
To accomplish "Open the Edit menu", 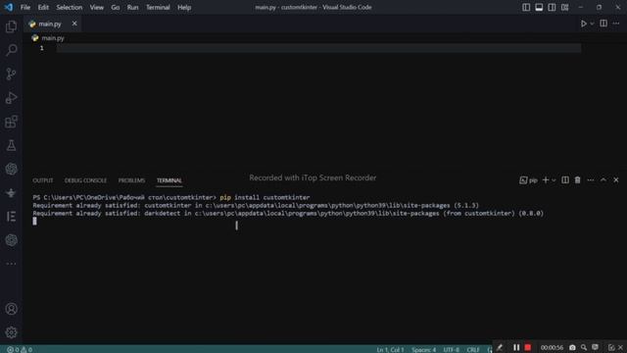I will (x=43, y=7).
